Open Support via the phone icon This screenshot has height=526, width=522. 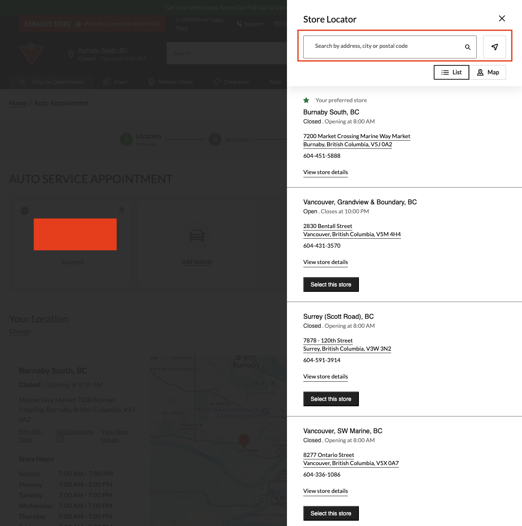(x=239, y=24)
